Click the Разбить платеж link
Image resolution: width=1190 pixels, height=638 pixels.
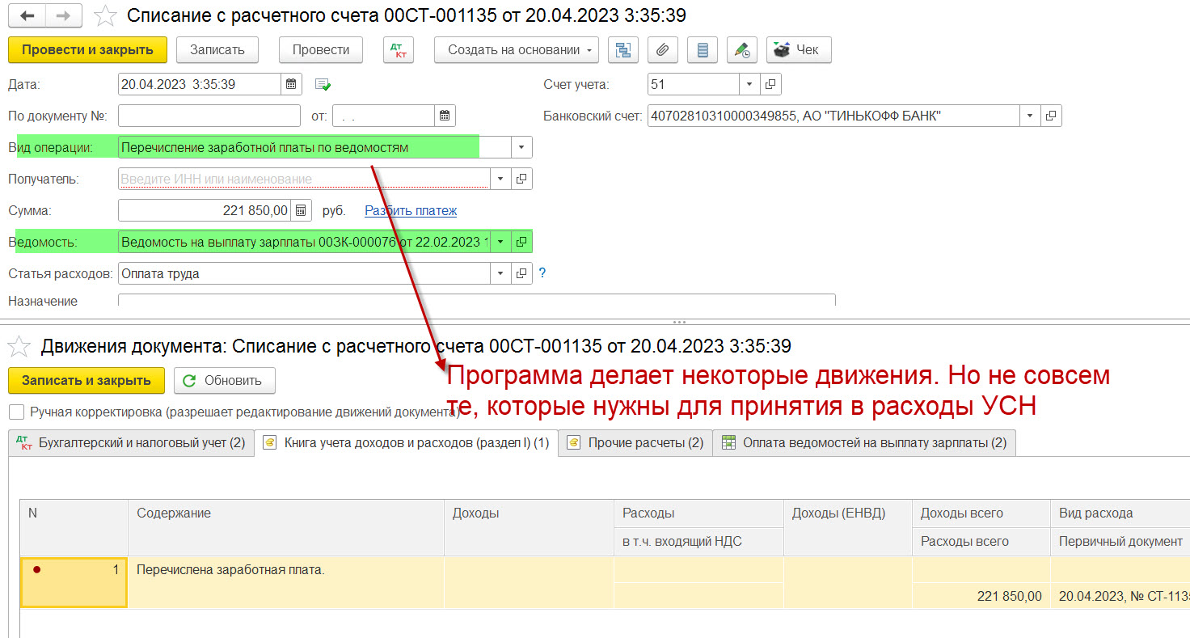click(x=411, y=211)
